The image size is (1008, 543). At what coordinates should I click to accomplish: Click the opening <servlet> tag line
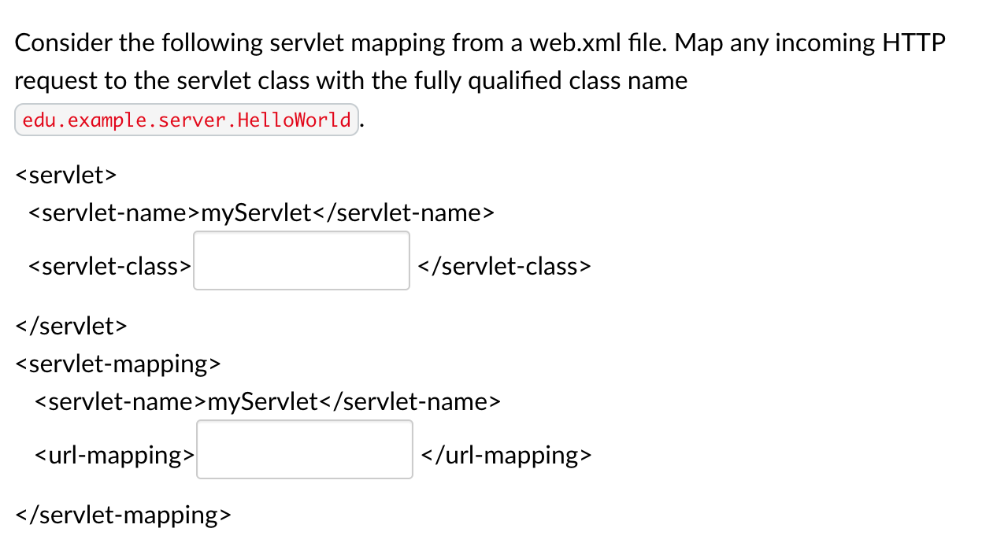(x=66, y=175)
